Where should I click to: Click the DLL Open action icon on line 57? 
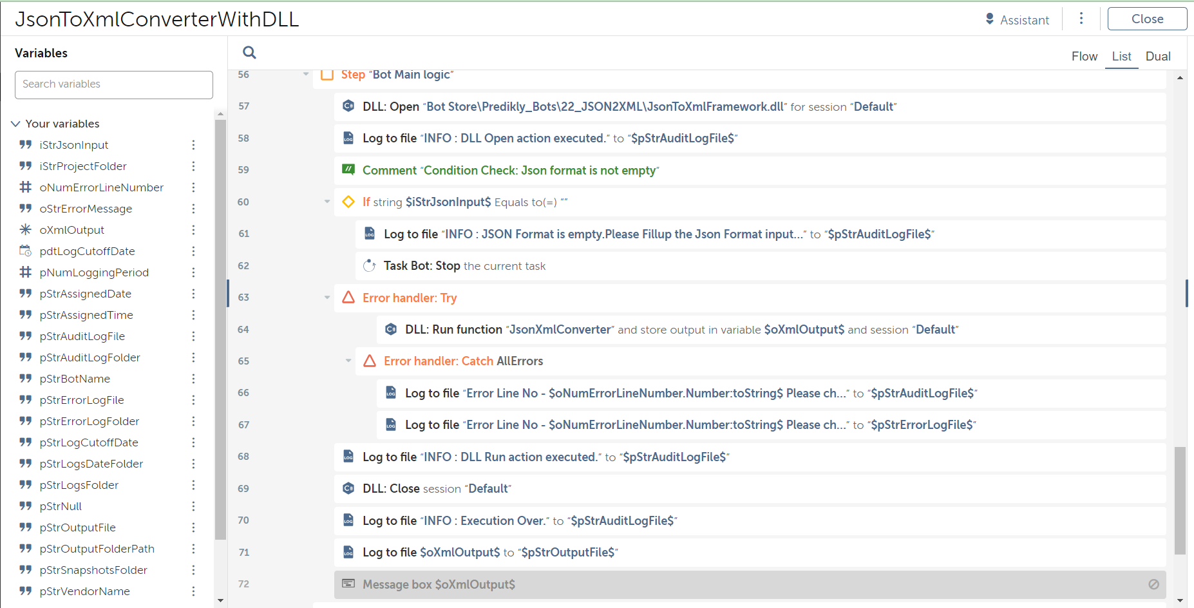tap(348, 106)
